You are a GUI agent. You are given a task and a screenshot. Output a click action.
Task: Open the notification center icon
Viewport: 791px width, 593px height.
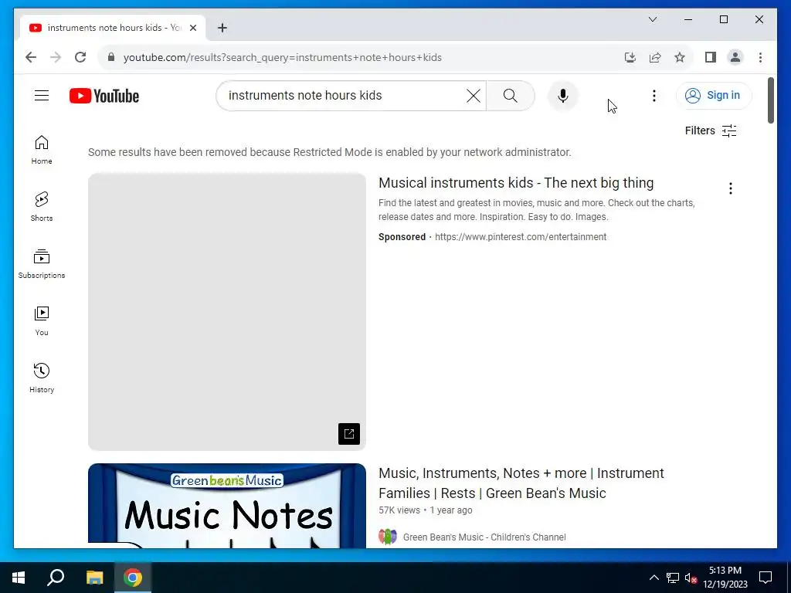pyautogui.click(x=766, y=578)
